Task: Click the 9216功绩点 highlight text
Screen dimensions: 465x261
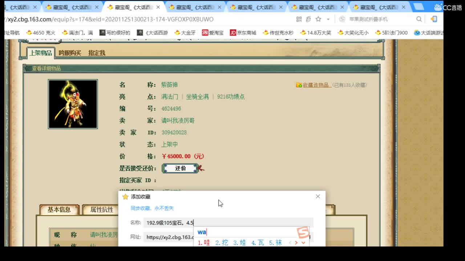Action: coord(231,97)
